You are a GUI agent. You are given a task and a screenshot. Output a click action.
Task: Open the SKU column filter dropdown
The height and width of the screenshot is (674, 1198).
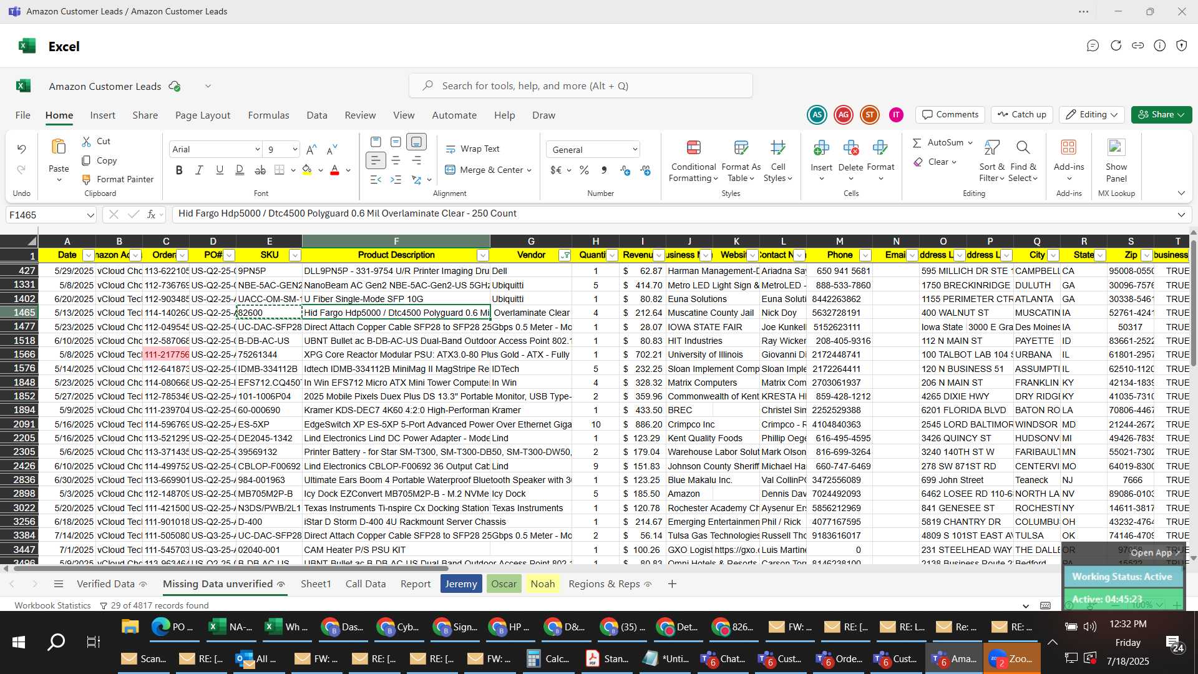pyautogui.click(x=295, y=255)
